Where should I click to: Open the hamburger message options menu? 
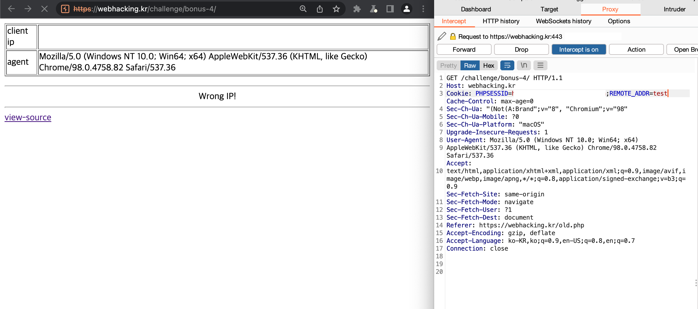click(x=540, y=65)
